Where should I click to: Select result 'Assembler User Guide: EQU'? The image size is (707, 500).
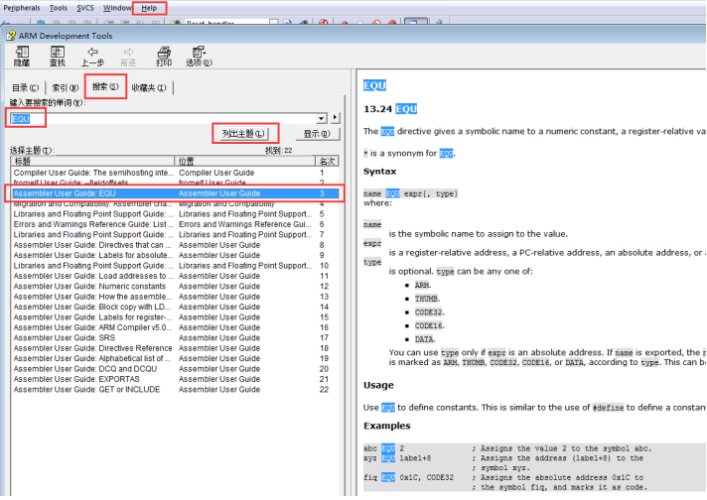175,193
